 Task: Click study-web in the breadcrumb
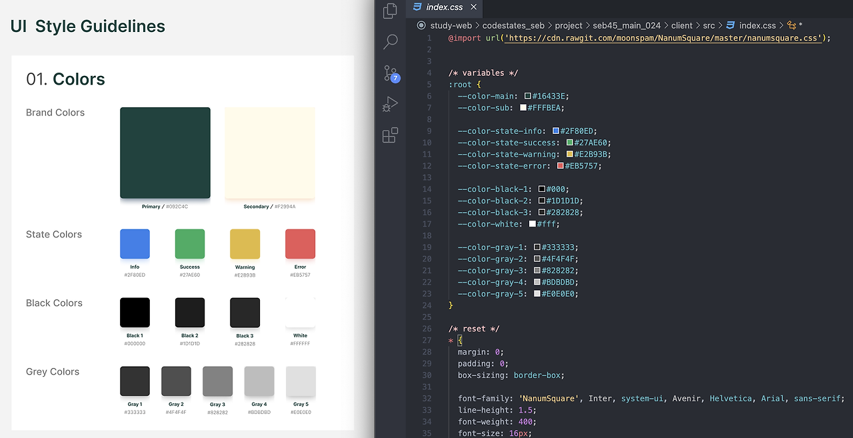coord(451,25)
